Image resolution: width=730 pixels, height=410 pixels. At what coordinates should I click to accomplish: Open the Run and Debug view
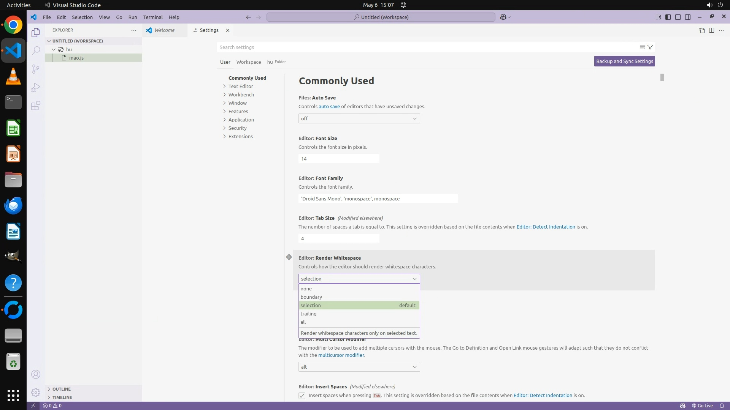tap(36, 87)
